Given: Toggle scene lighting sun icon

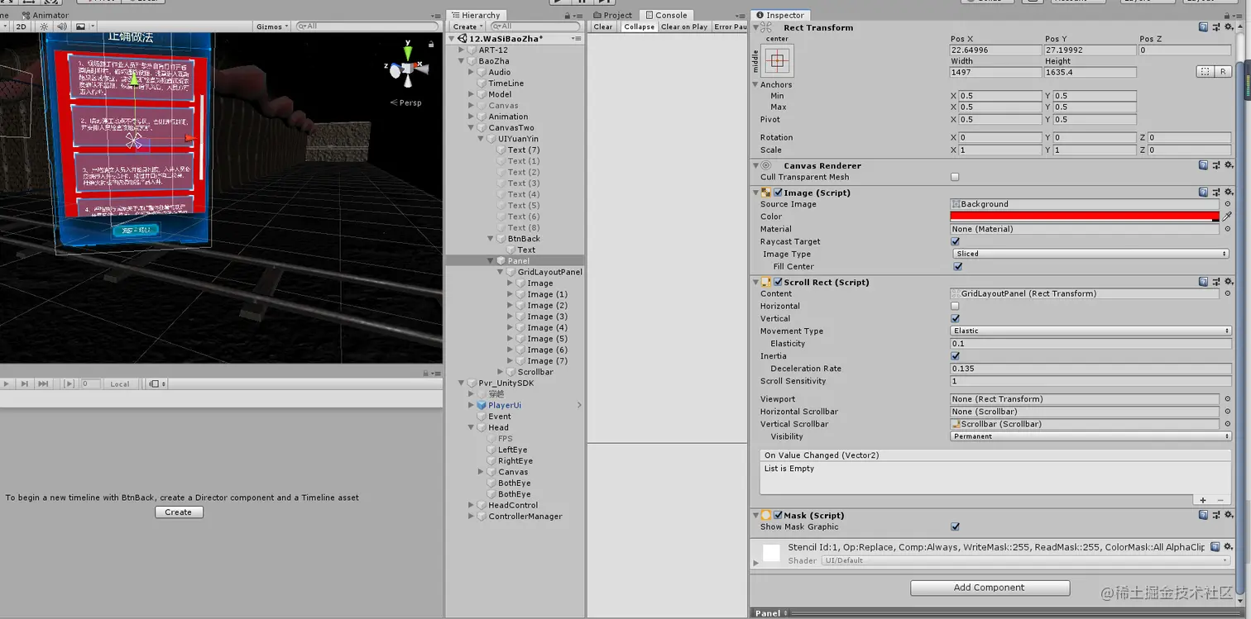Looking at the screenshot, I should [x=45, y=26].
